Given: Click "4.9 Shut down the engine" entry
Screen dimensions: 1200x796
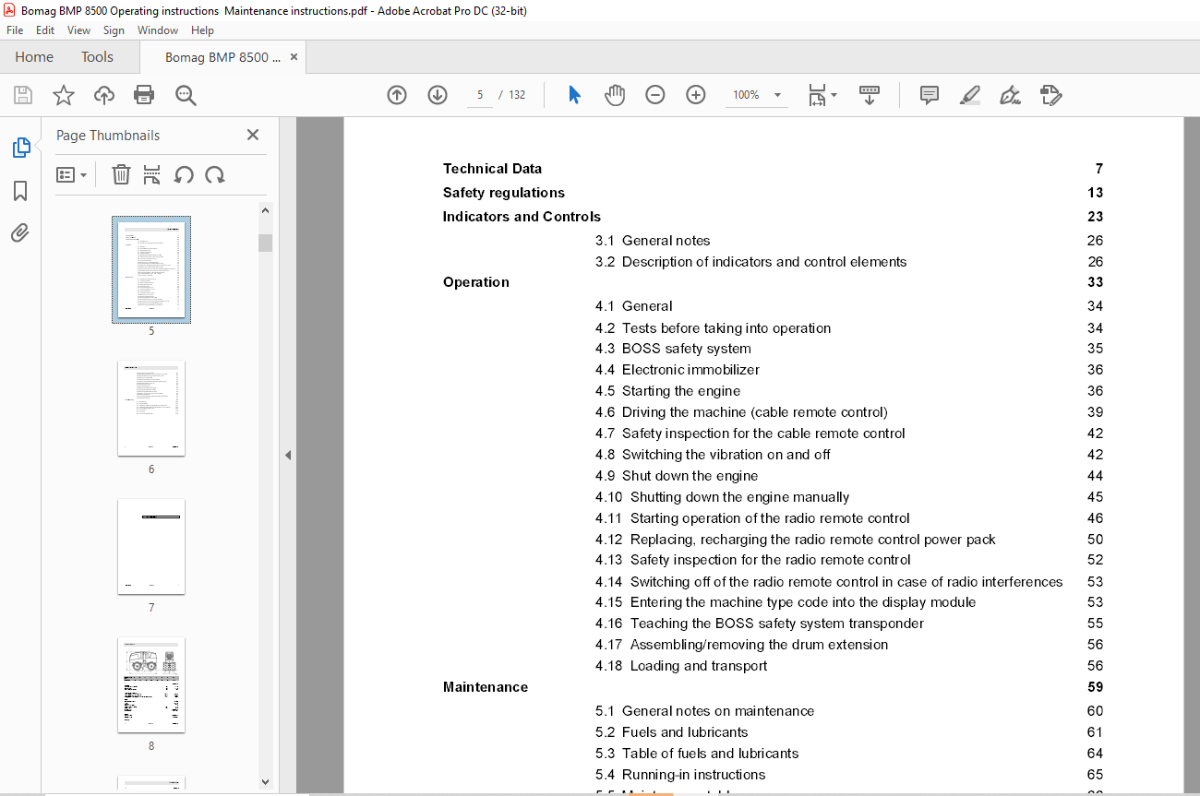Looking at the screenshot, I should [x=677, y=476].
